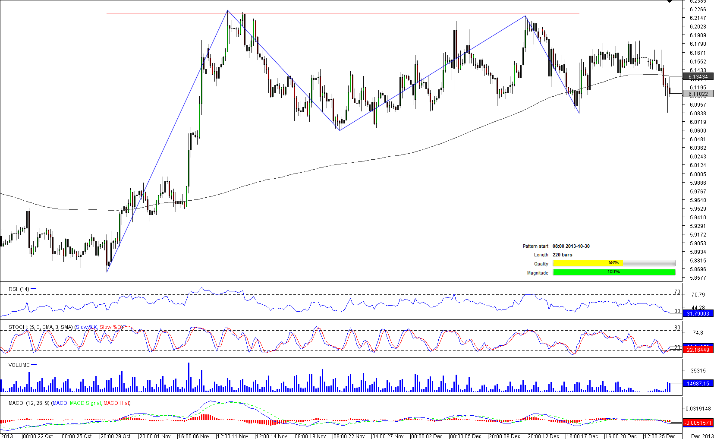The image size is (714, 439).
Task: Click the Slow %D legend label
Action: click(x=111, y=327)
